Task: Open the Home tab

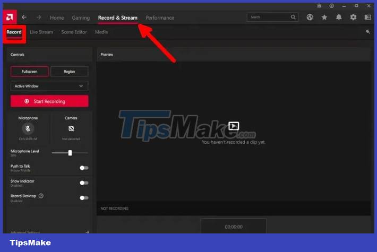Action: tap(57, 18)
